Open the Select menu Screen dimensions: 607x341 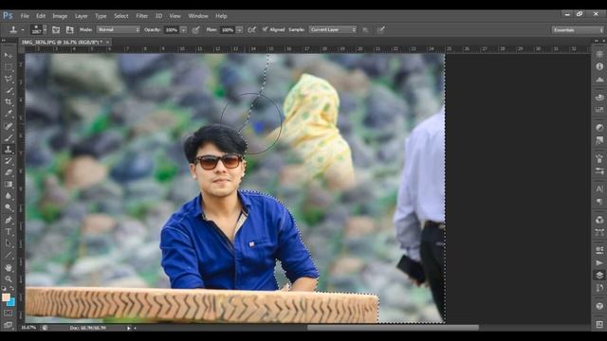tap(121, 16)
